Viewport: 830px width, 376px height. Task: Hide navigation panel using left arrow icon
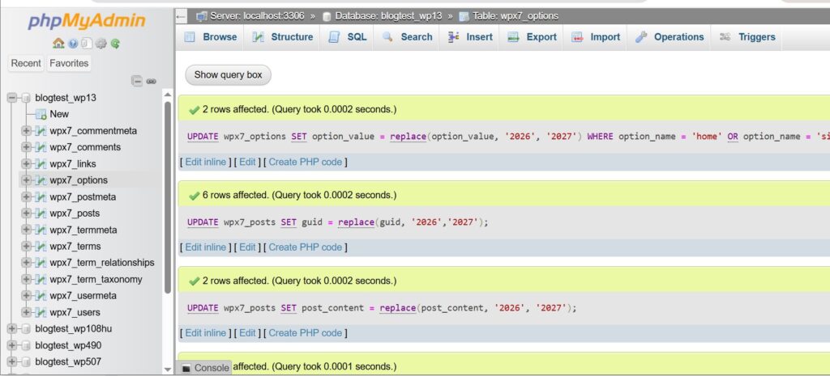tap(181, 16)
